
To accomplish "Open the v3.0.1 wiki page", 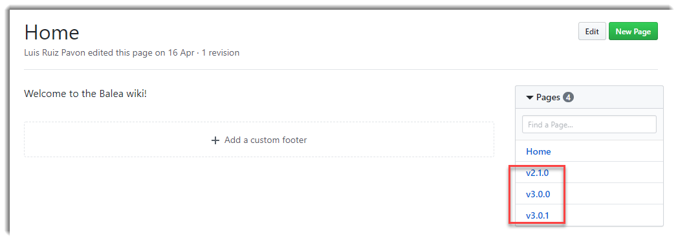I will 538,215.
